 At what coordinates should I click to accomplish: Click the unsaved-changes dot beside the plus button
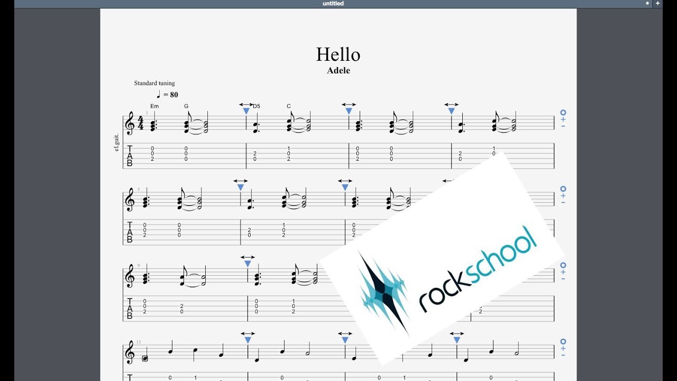click(x=647, y=3)
